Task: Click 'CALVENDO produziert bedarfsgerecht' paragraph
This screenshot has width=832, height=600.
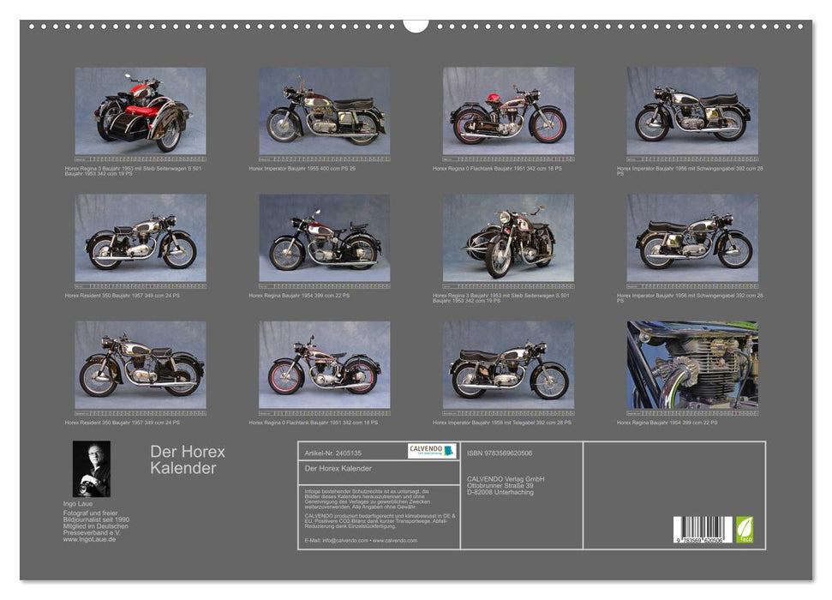Action: tap(380, 521)
